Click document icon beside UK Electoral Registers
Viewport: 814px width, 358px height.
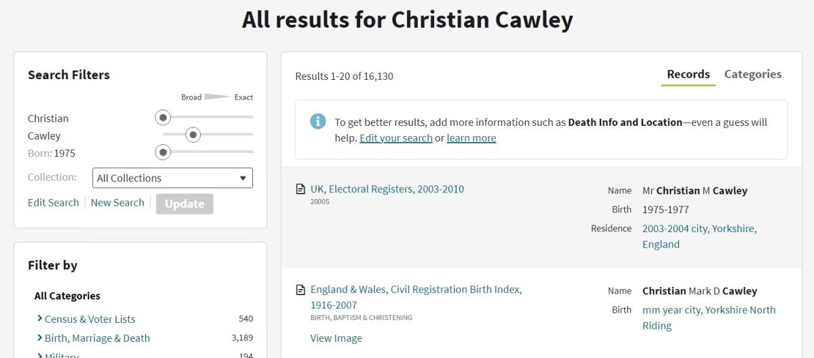click(301, 189)
